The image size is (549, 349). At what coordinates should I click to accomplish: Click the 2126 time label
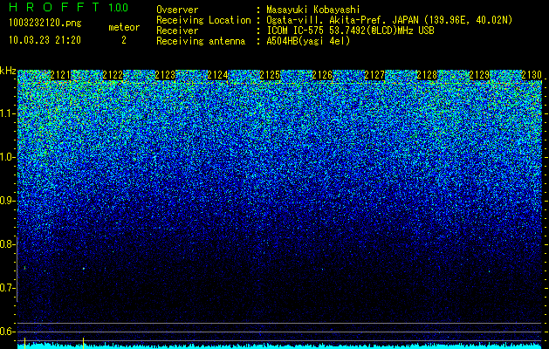[322, 75]
